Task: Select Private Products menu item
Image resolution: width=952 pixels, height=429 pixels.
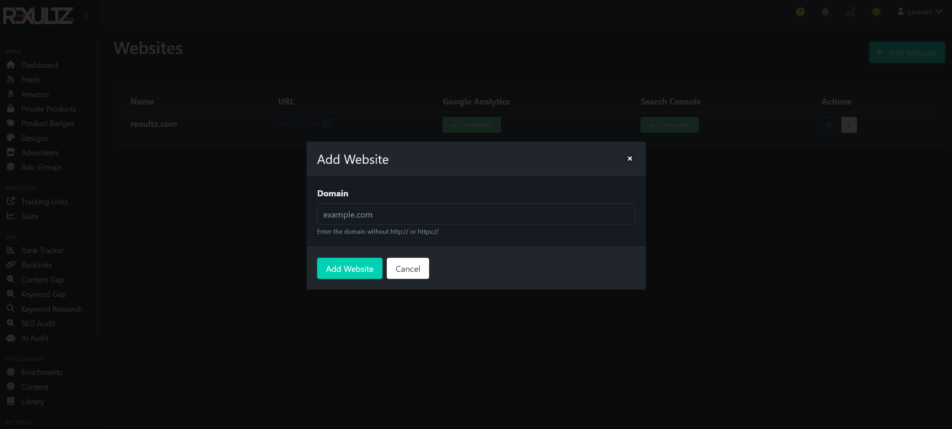Action: coord(48,108)
